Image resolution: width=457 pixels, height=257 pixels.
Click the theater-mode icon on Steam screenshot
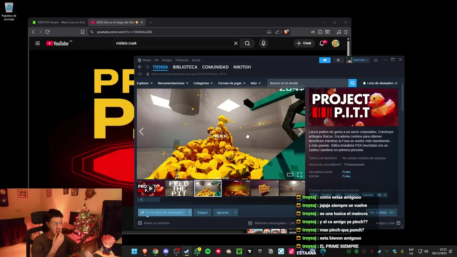point(290,175)
